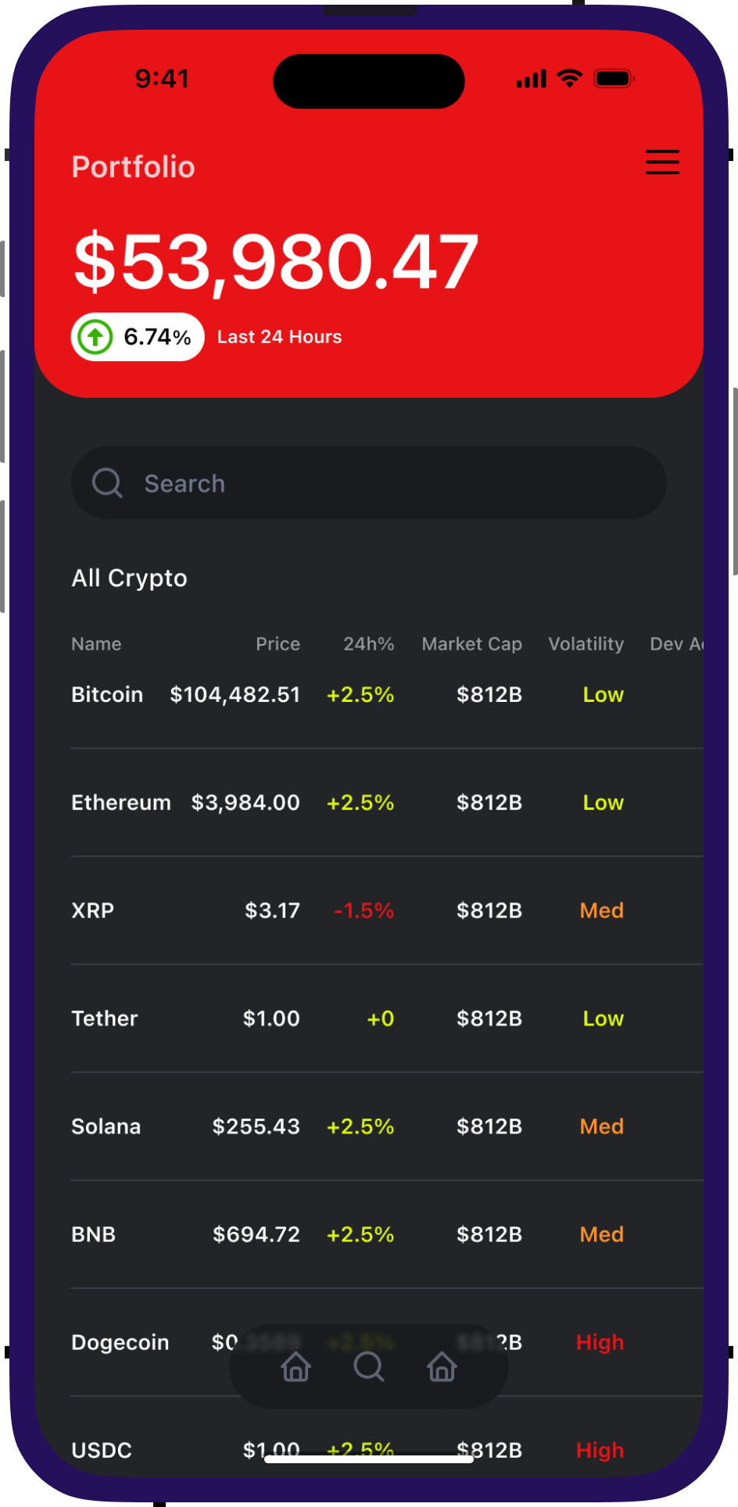Sort by the 24h% column header

(x=368, y=644)
